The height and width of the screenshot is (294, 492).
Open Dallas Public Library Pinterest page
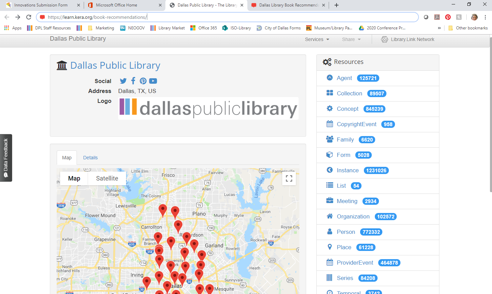[143, 81]
